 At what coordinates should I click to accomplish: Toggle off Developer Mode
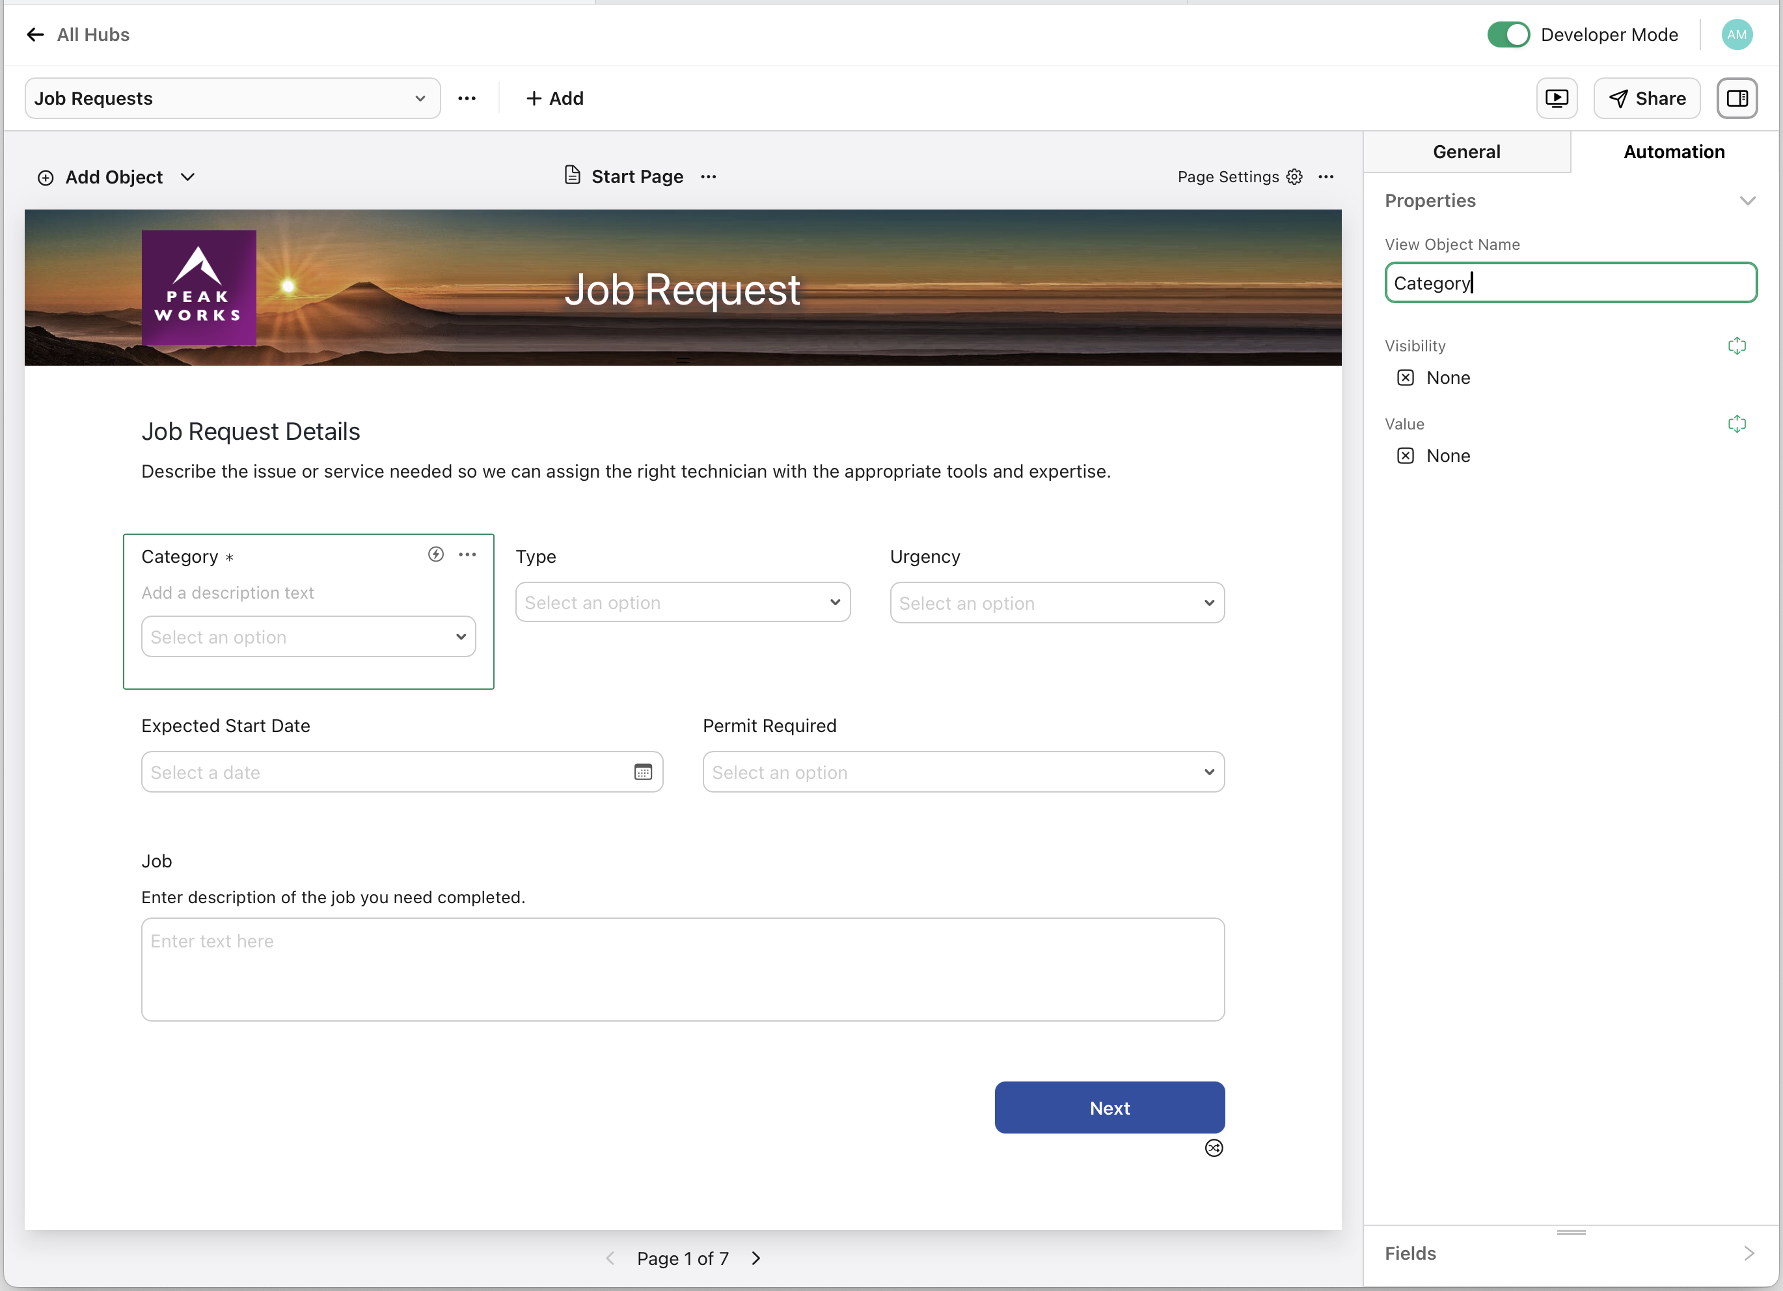click(x=1507, y=34)
